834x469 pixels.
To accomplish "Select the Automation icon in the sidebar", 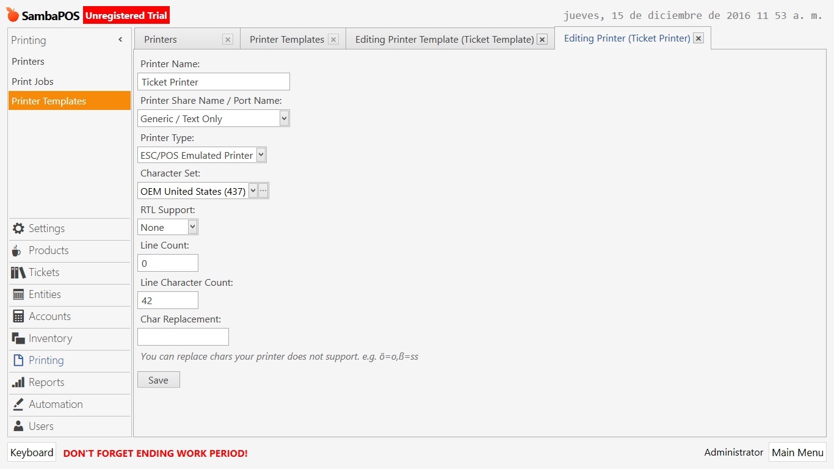I will 19,404.
